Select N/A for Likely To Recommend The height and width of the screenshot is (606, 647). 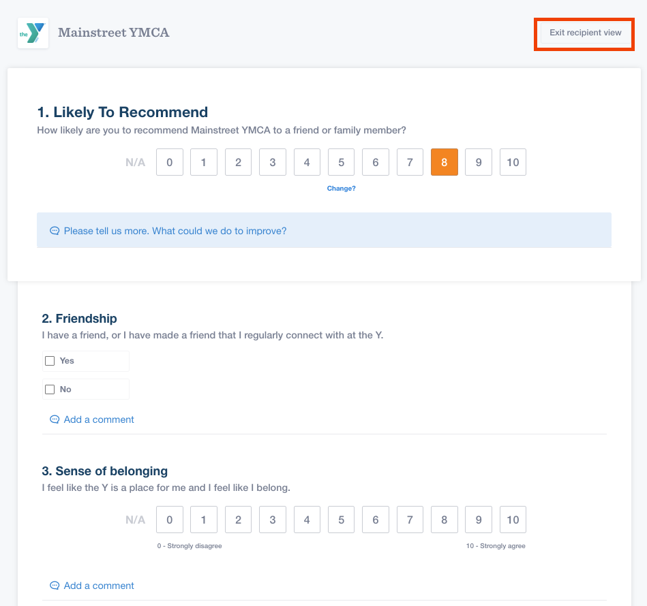(x=135, y=162)
